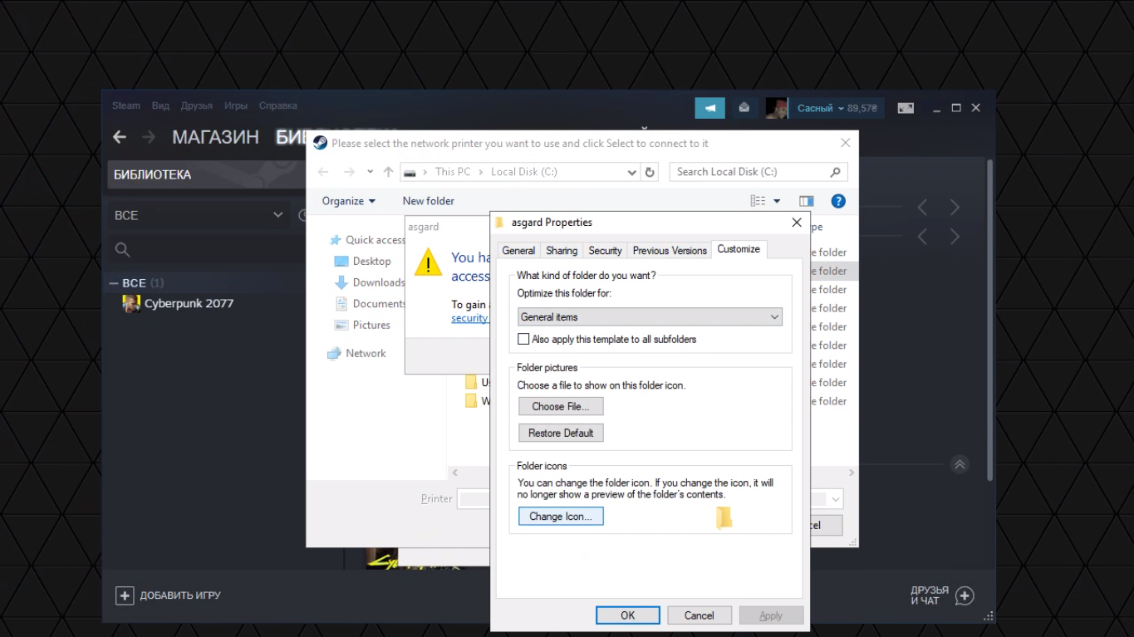
Task: Open Steam inbox envelope icon
Action: [x=744, y=108]
